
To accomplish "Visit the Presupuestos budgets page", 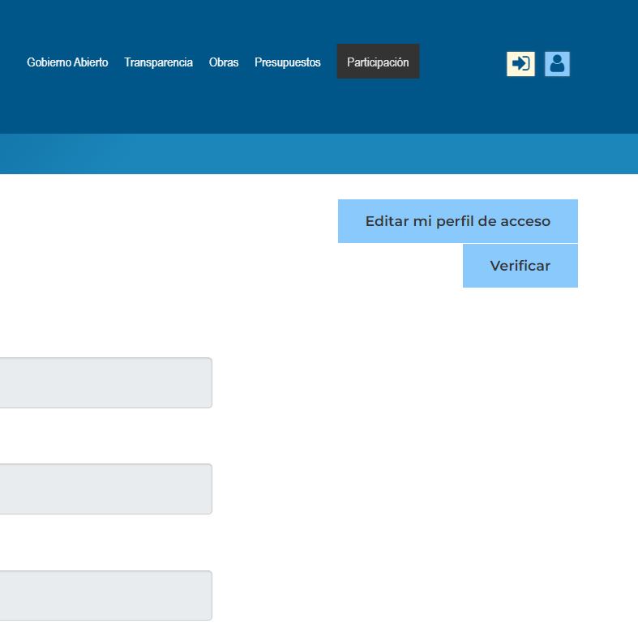I will pos(287,62).
